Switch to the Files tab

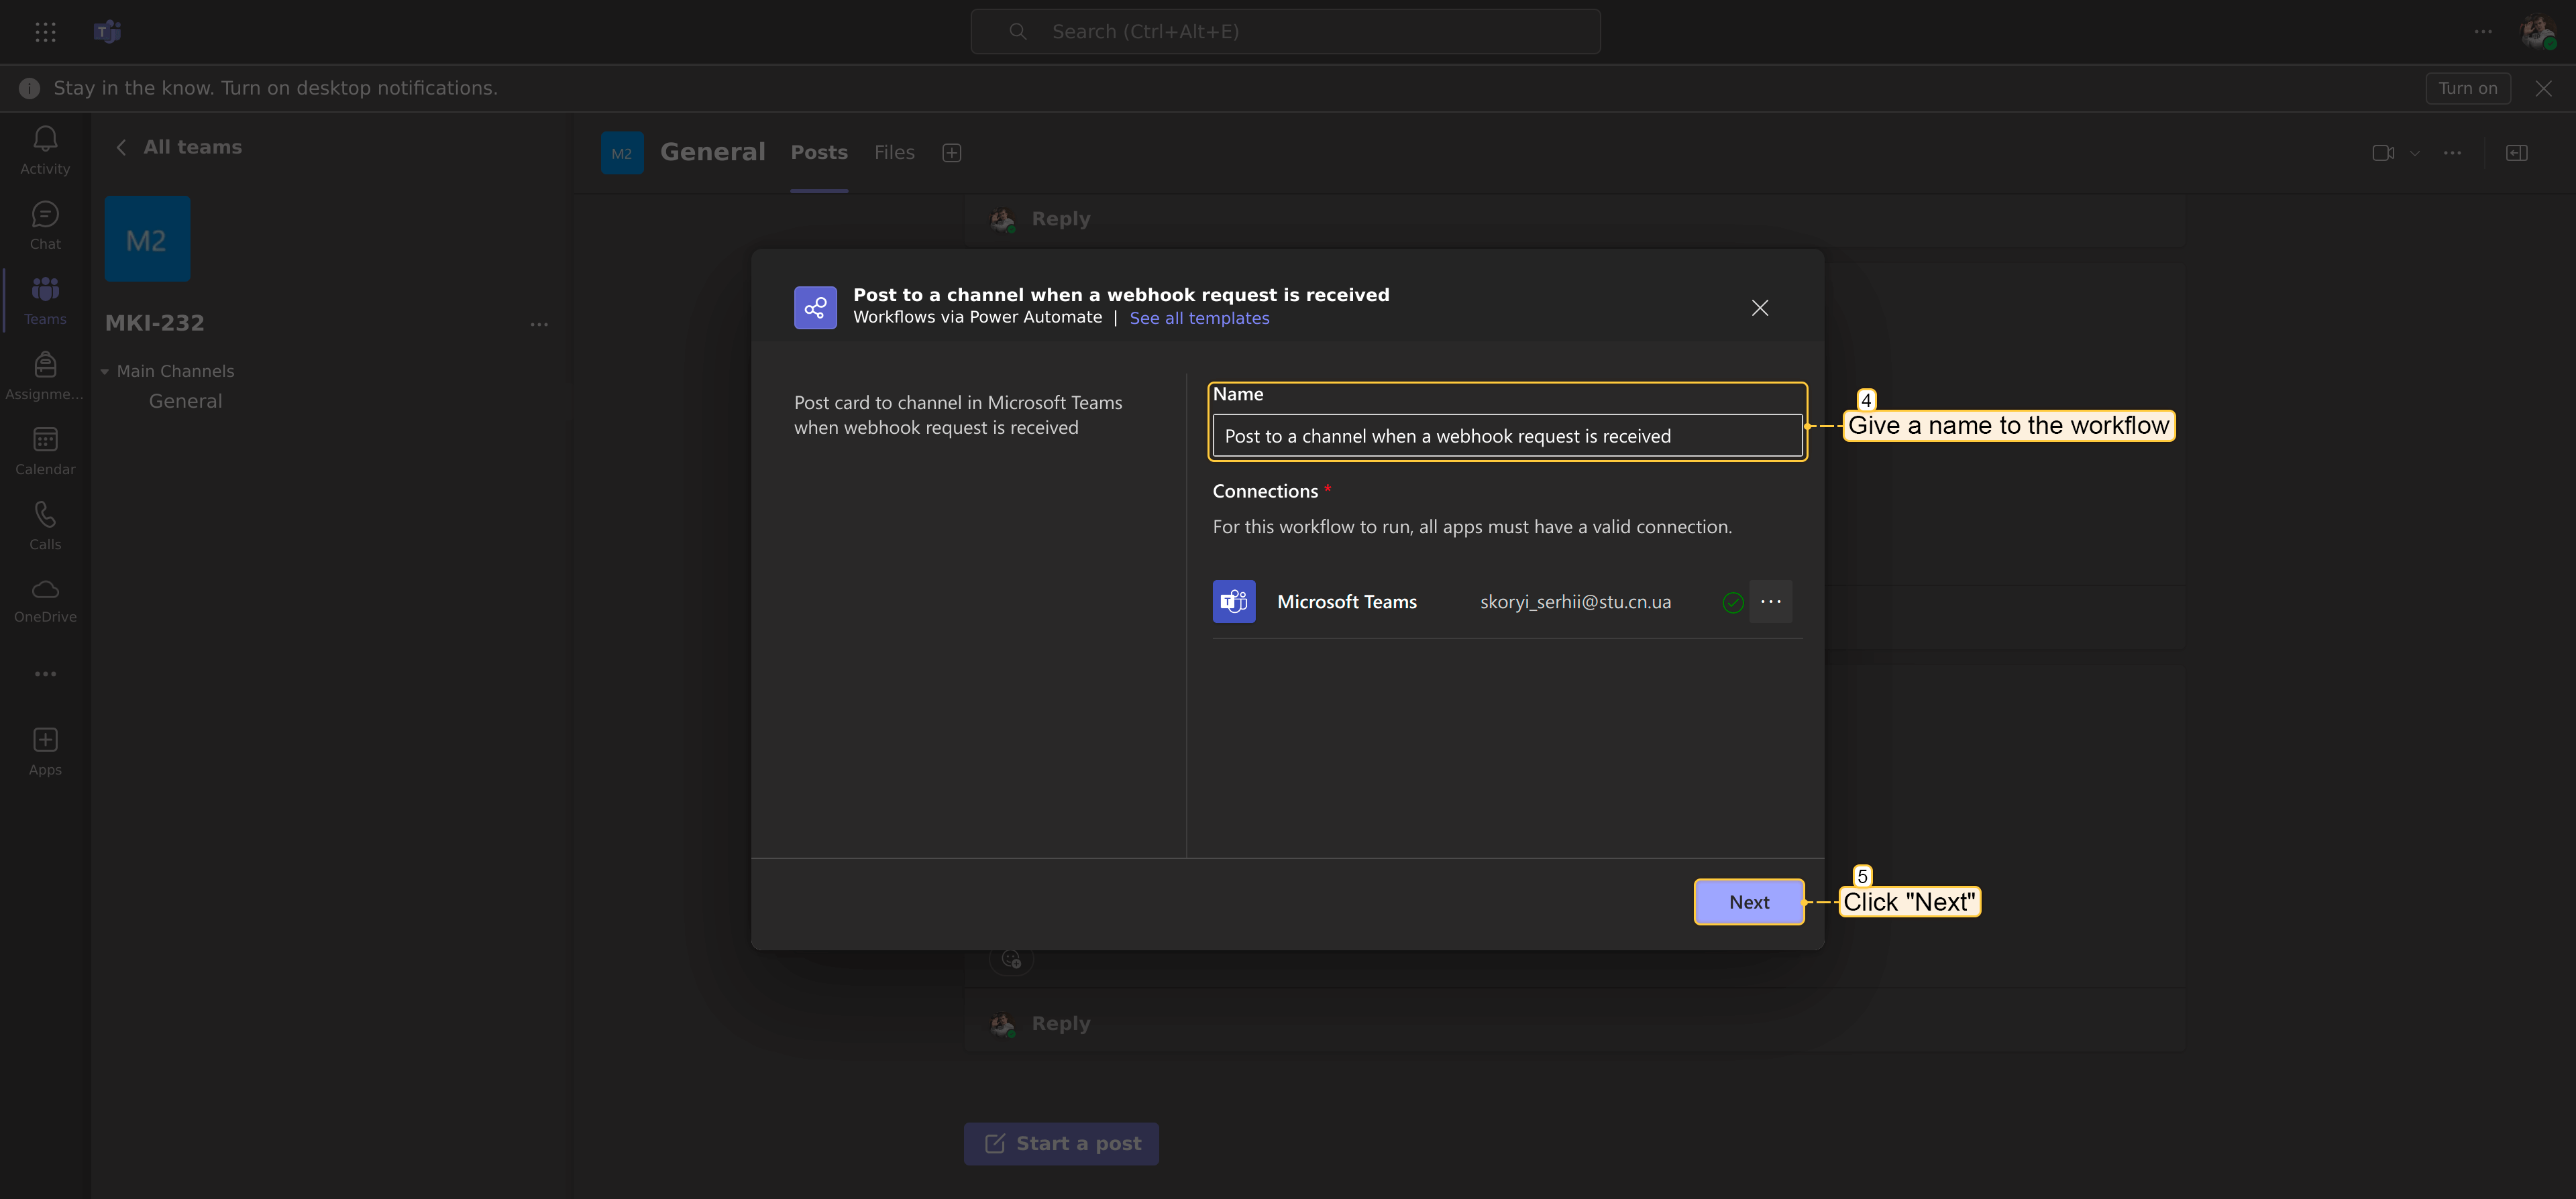pos(894,153)
